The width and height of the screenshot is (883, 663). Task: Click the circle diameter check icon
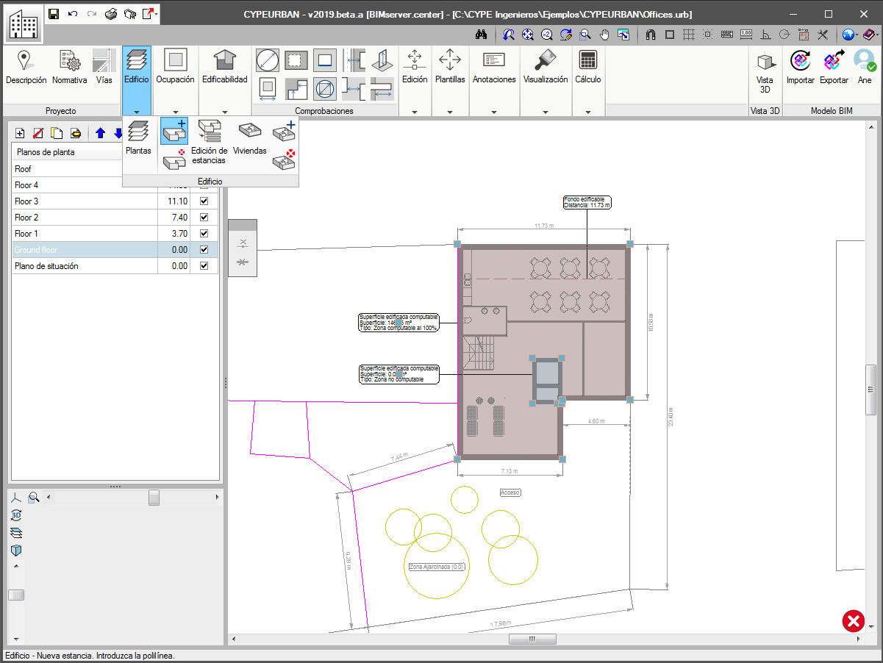(x=267, y=60)
